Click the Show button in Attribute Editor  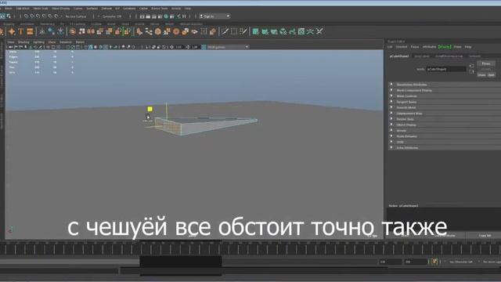click(481, 75)
